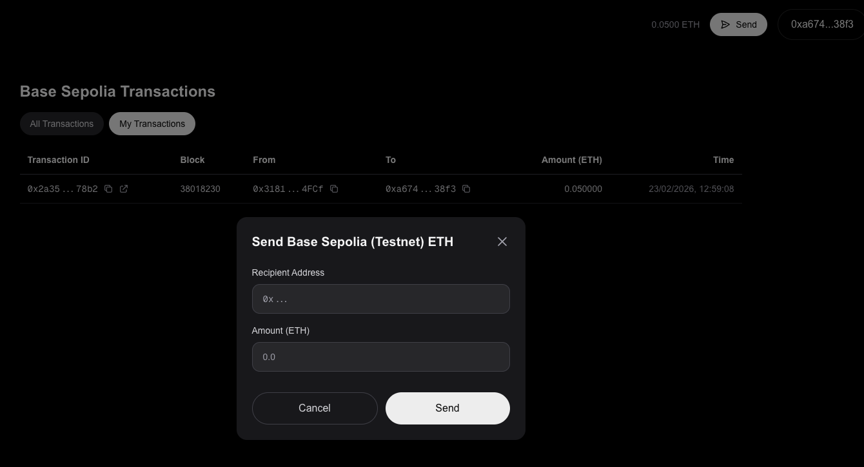Click the Time column header
This screenshot has height=467, width=864.
pos(723,160)
